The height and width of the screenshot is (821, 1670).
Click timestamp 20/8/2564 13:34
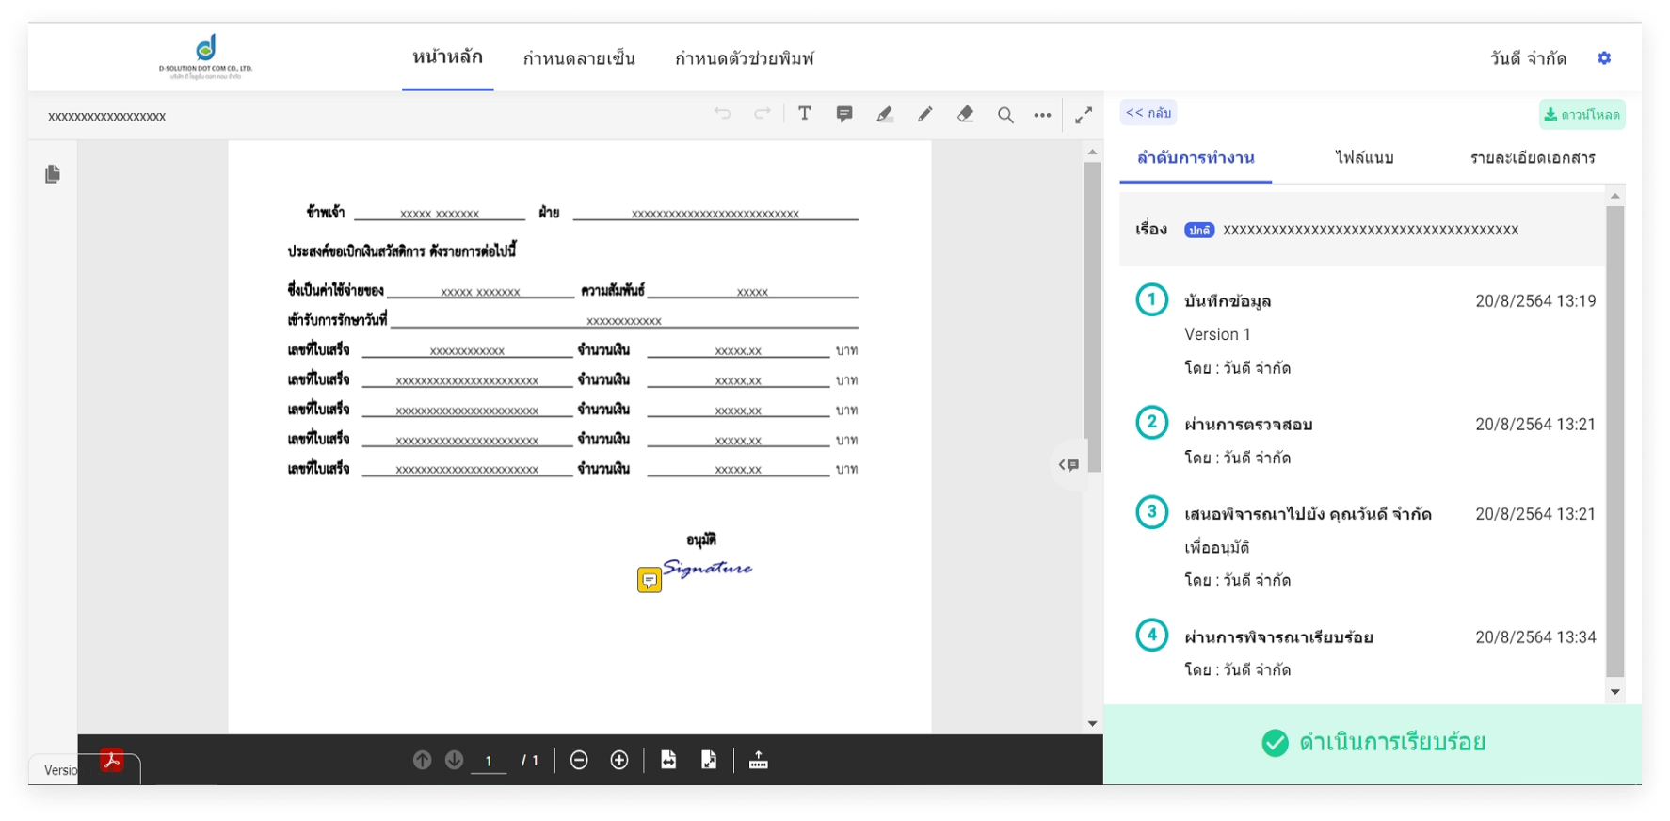tap(1535, 637)
